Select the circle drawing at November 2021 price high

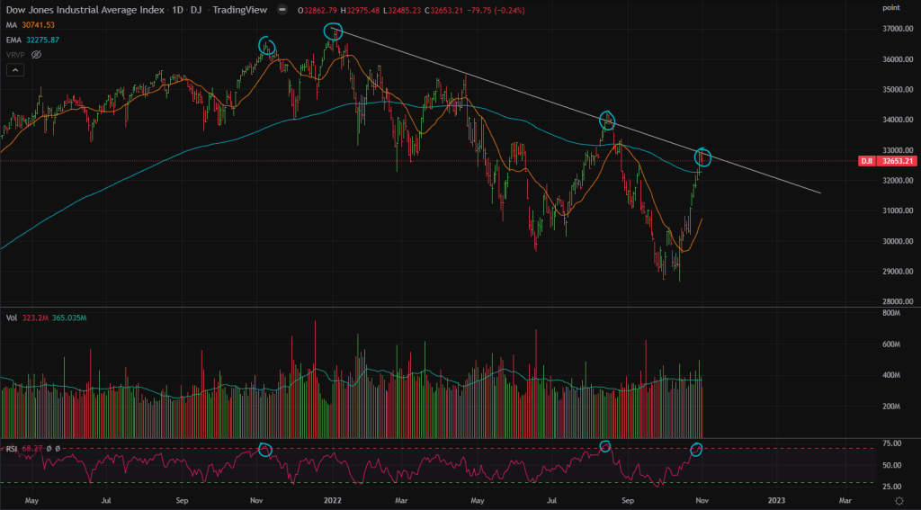(x=266, y=45)
